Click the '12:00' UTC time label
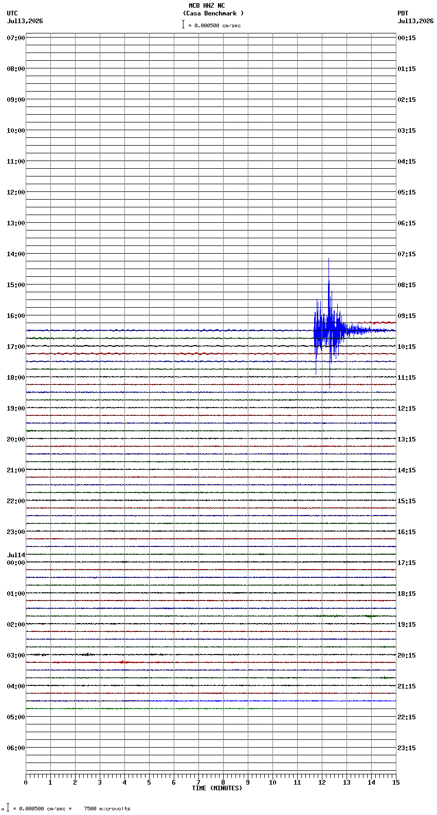This screenshot has width=437, height=815. click(x=16, y=192)
